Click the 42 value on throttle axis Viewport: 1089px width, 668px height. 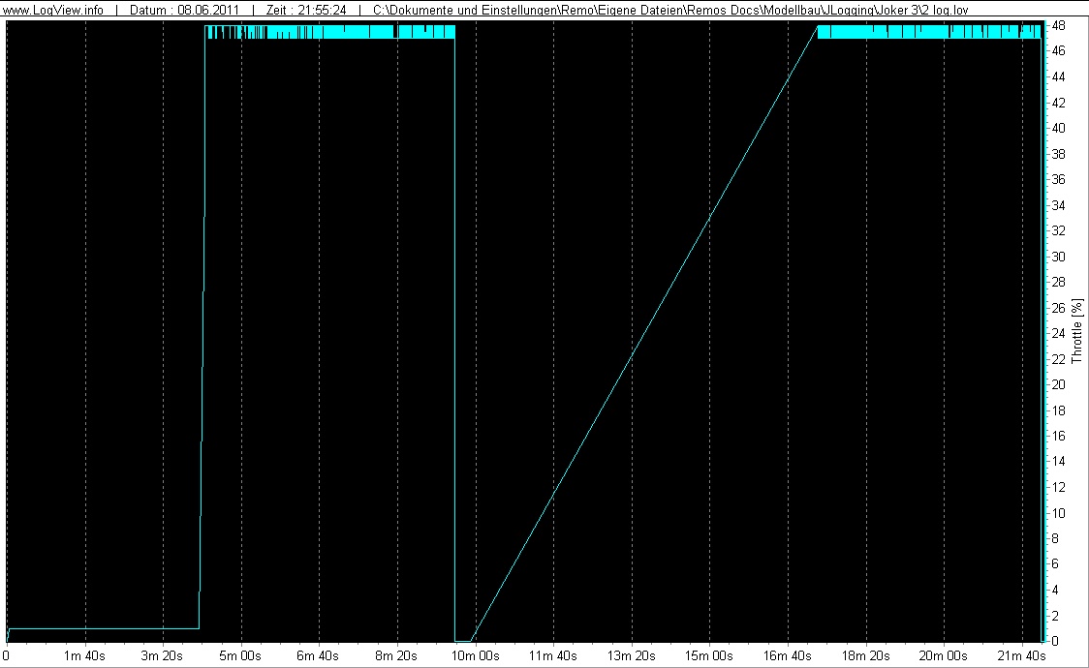click(x=1058, y=102)
